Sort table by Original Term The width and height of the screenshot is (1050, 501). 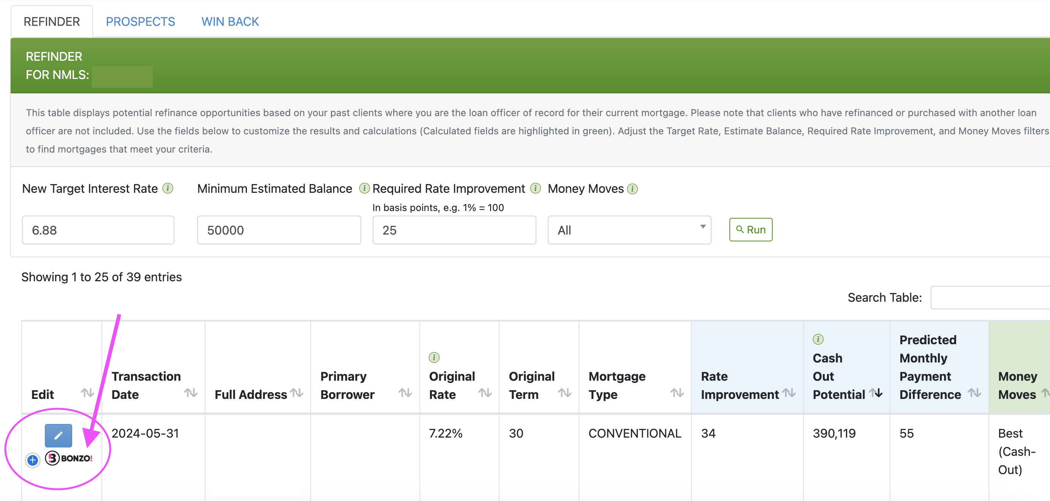click(x=565, y=393)
